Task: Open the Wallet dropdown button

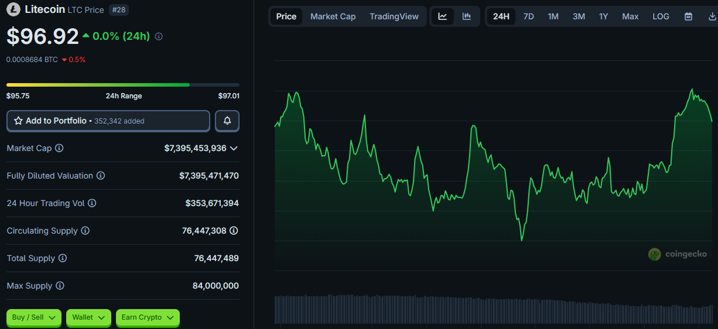Action: 88,317
